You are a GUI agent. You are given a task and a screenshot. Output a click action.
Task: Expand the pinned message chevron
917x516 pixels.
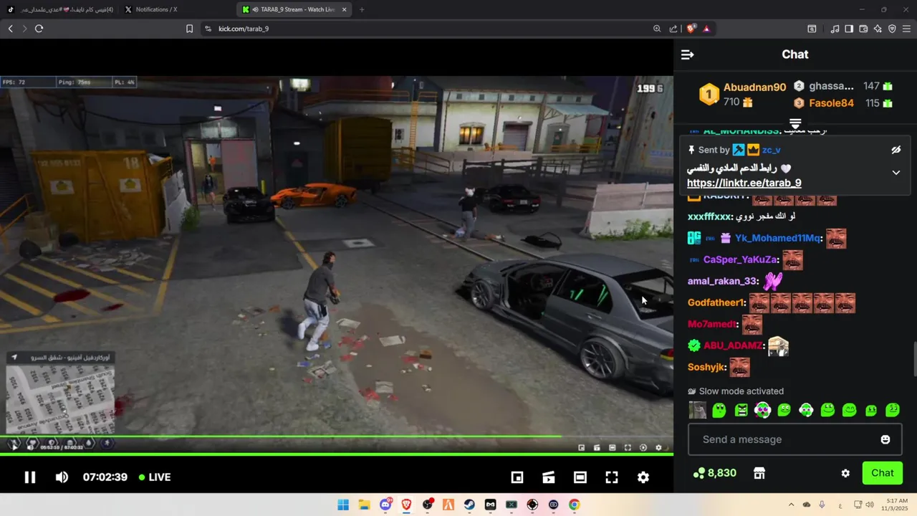896,173
